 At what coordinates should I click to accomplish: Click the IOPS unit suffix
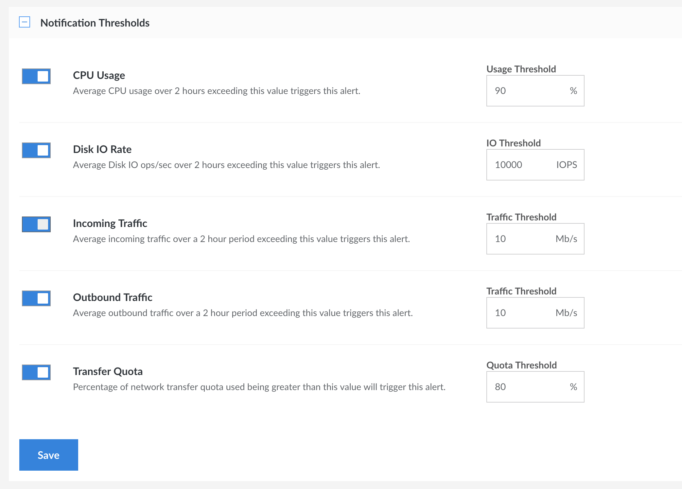[x=567, y=165]
